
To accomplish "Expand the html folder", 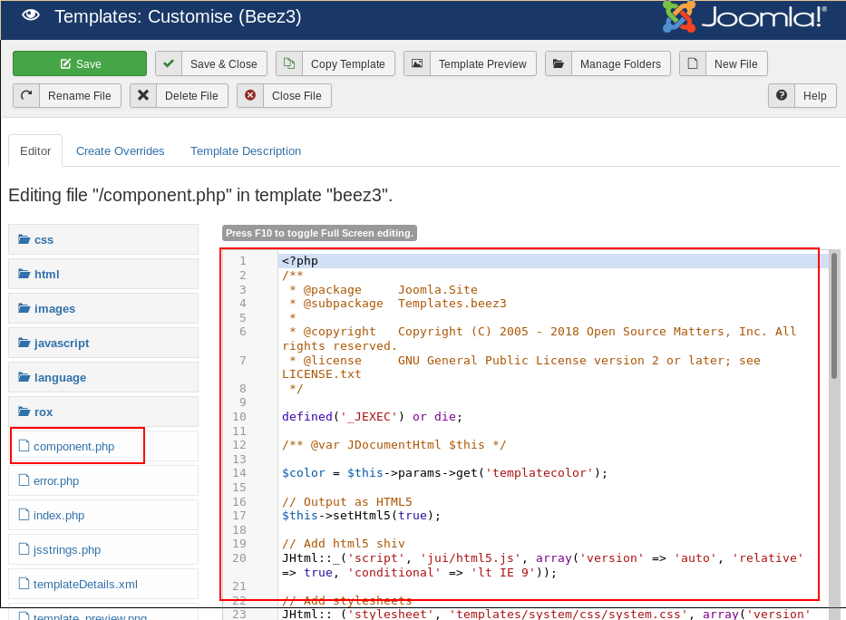I will [x=46, y=274].
